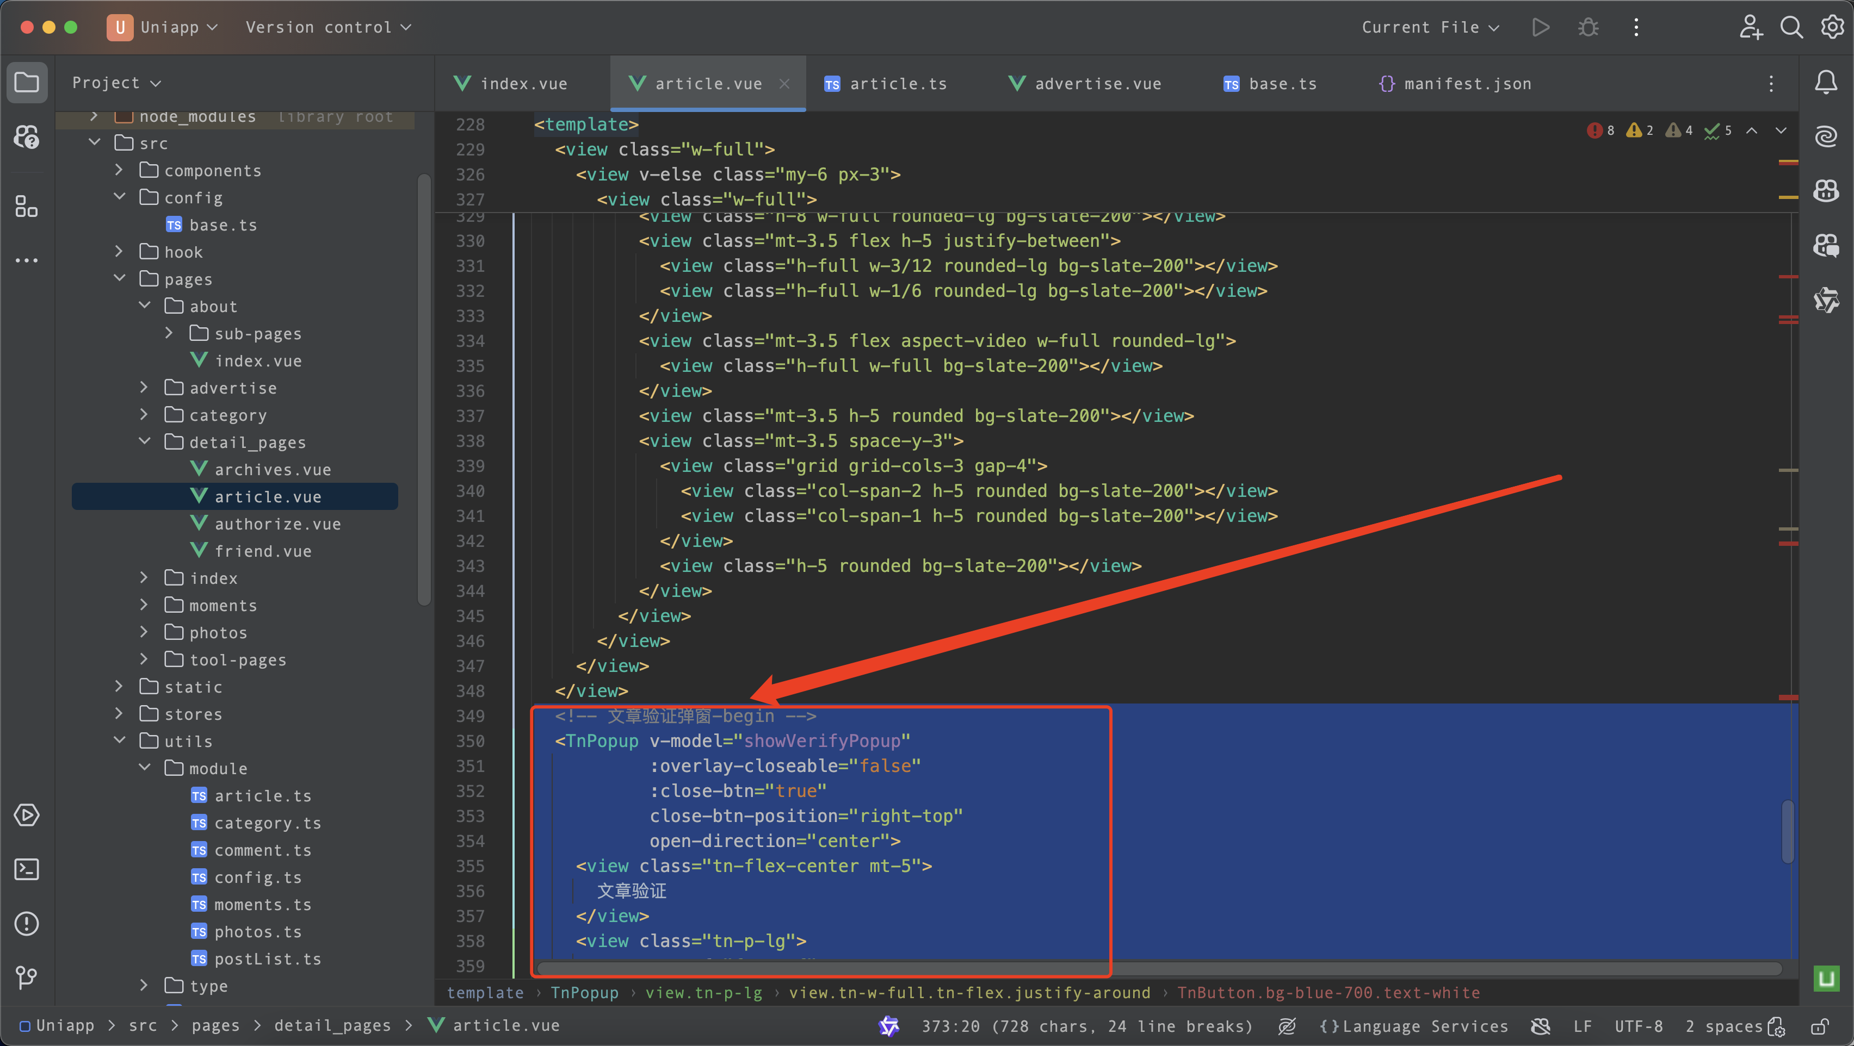Open the Git branch tool window
The height and width of the screenshot is (1046, 1854).
[x=27, y=977]
